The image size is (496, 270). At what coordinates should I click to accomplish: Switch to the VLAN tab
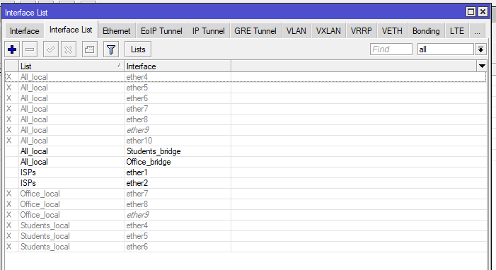click(x=296, y=31)
